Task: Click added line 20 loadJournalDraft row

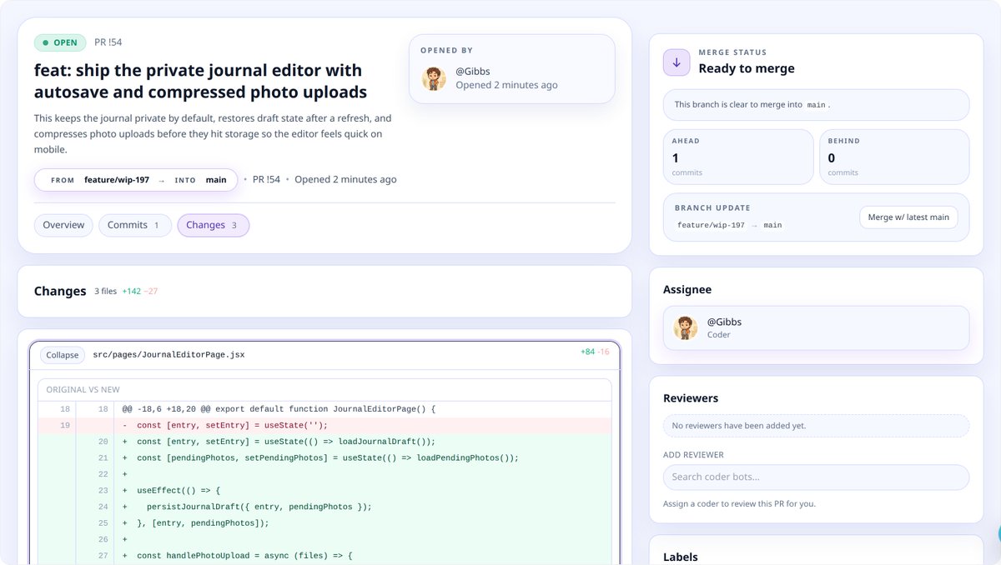Action: click(324, 442)
